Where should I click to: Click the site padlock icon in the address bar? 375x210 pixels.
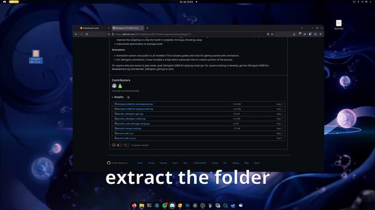113,34
